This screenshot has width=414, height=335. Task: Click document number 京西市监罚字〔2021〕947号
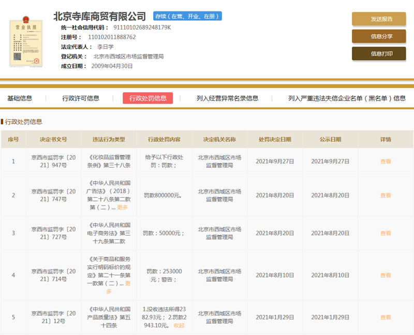tap(53, 162)
